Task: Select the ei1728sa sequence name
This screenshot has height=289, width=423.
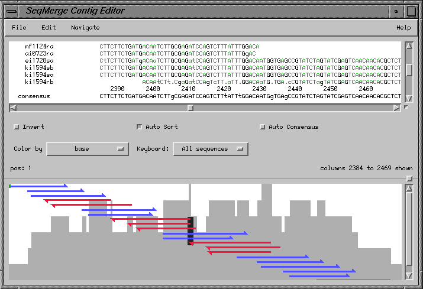Action: [39, 60]
